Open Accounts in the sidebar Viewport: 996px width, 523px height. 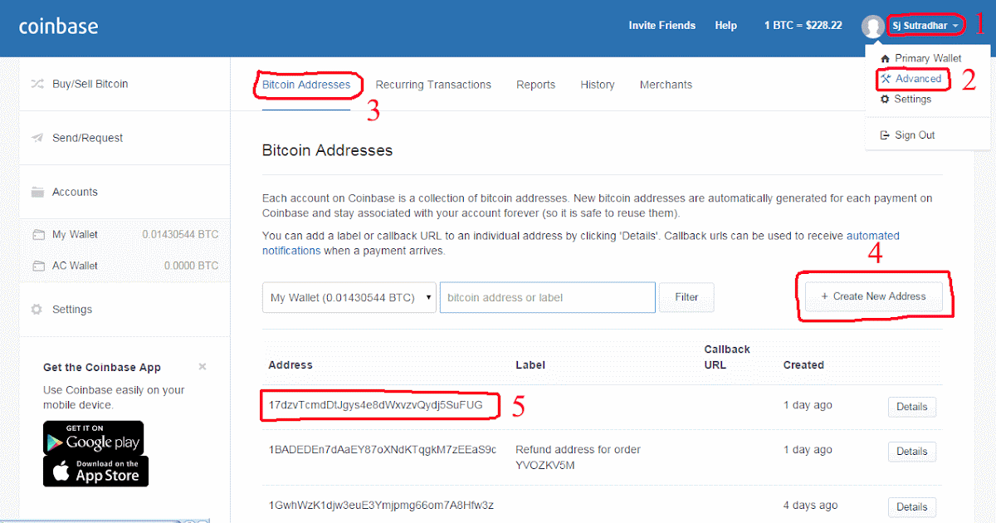point(75,192)
